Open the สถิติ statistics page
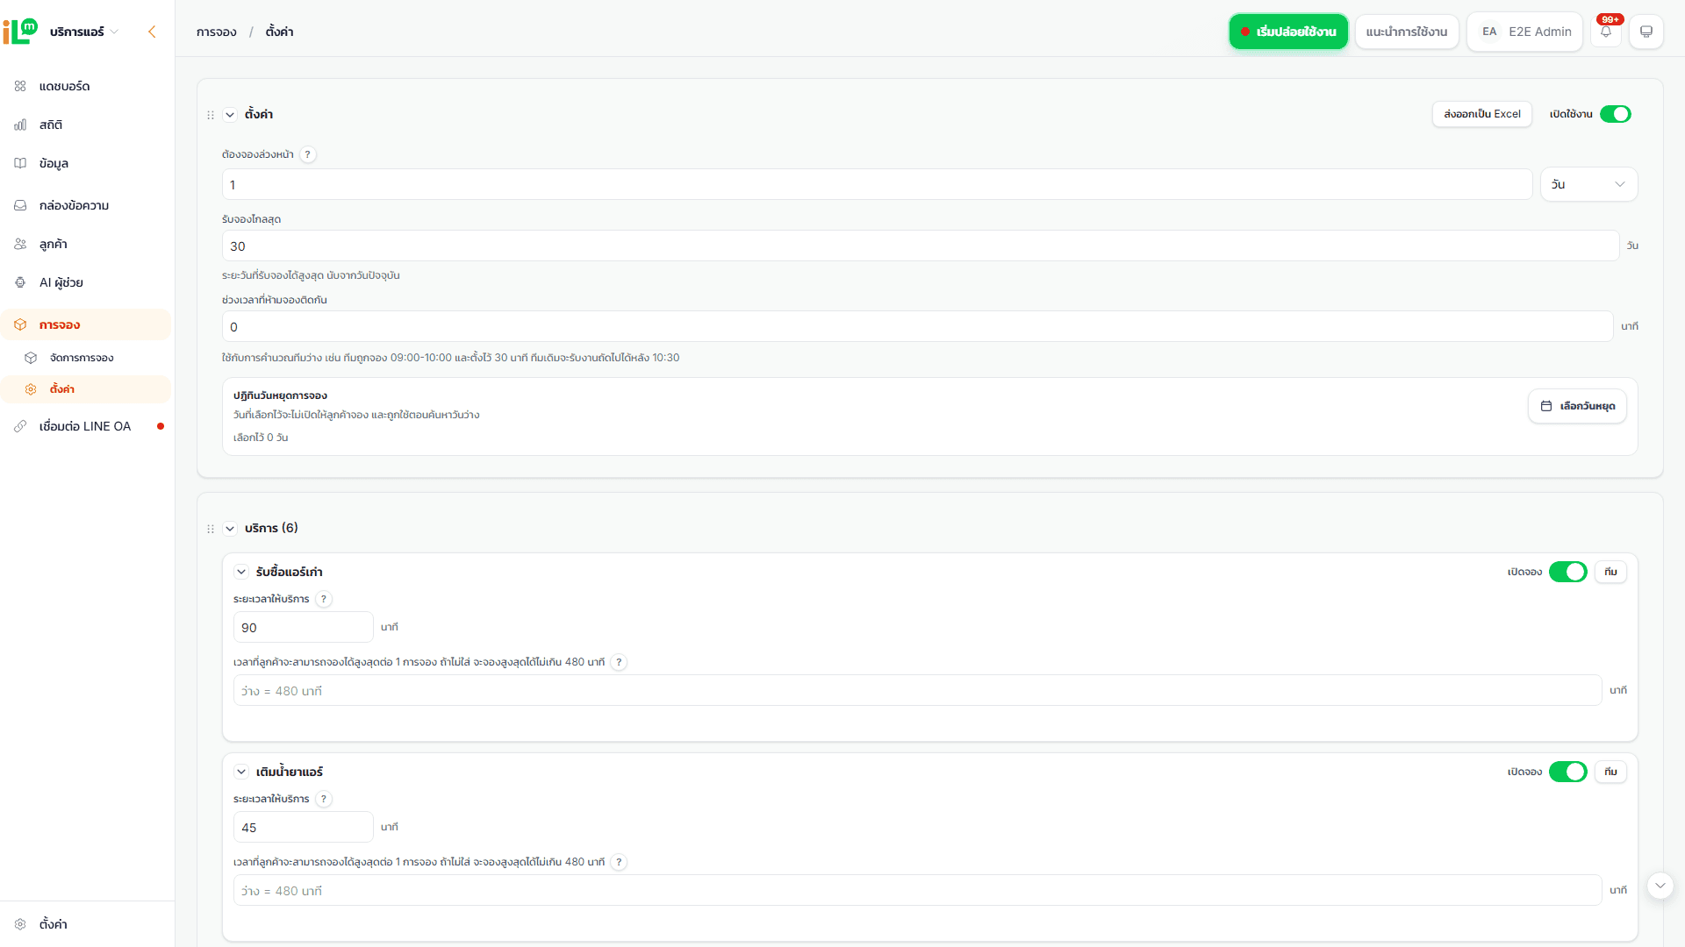Screen dimensions: 1685x947 point(86,125)
